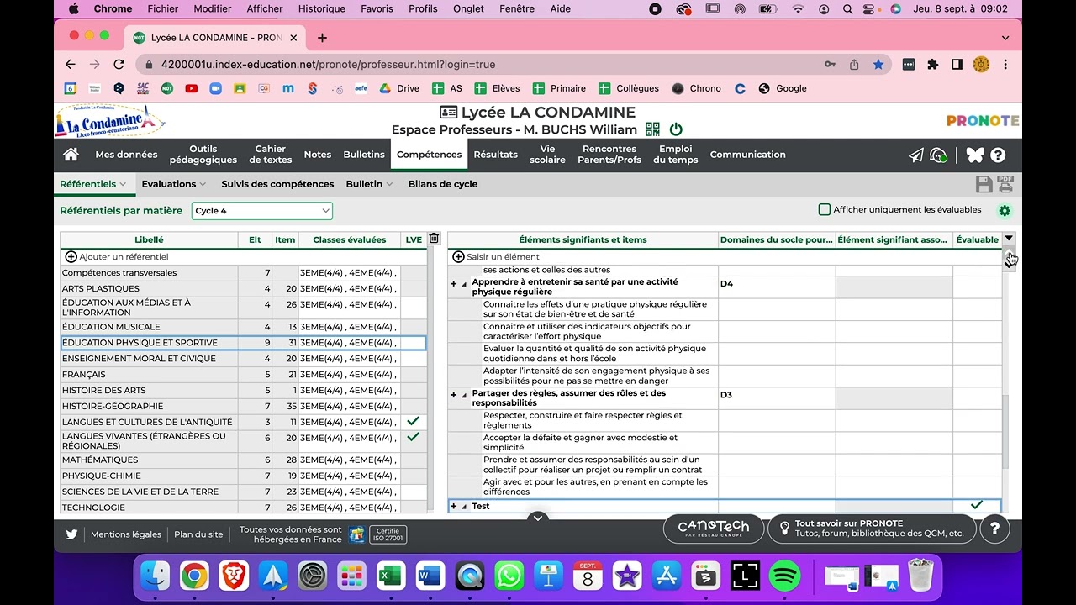Expand the Évaluations submenu
Image resolution: width=1076 pixels, height=605 pixels.
click(202, 184)
